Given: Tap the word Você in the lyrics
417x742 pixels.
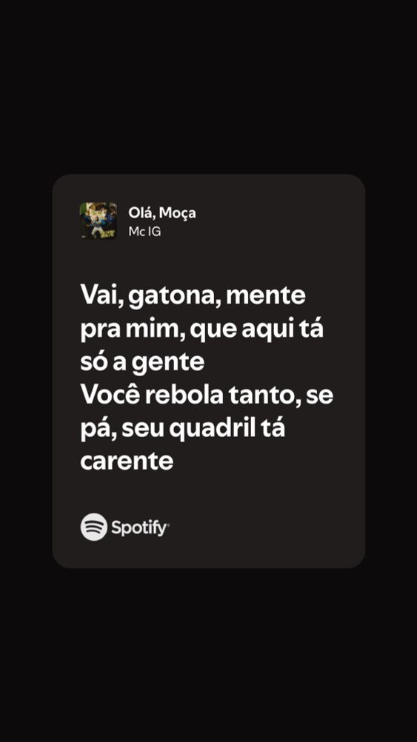Looking at the screenshot, I should pyautogui.click(x=110, y=395).
